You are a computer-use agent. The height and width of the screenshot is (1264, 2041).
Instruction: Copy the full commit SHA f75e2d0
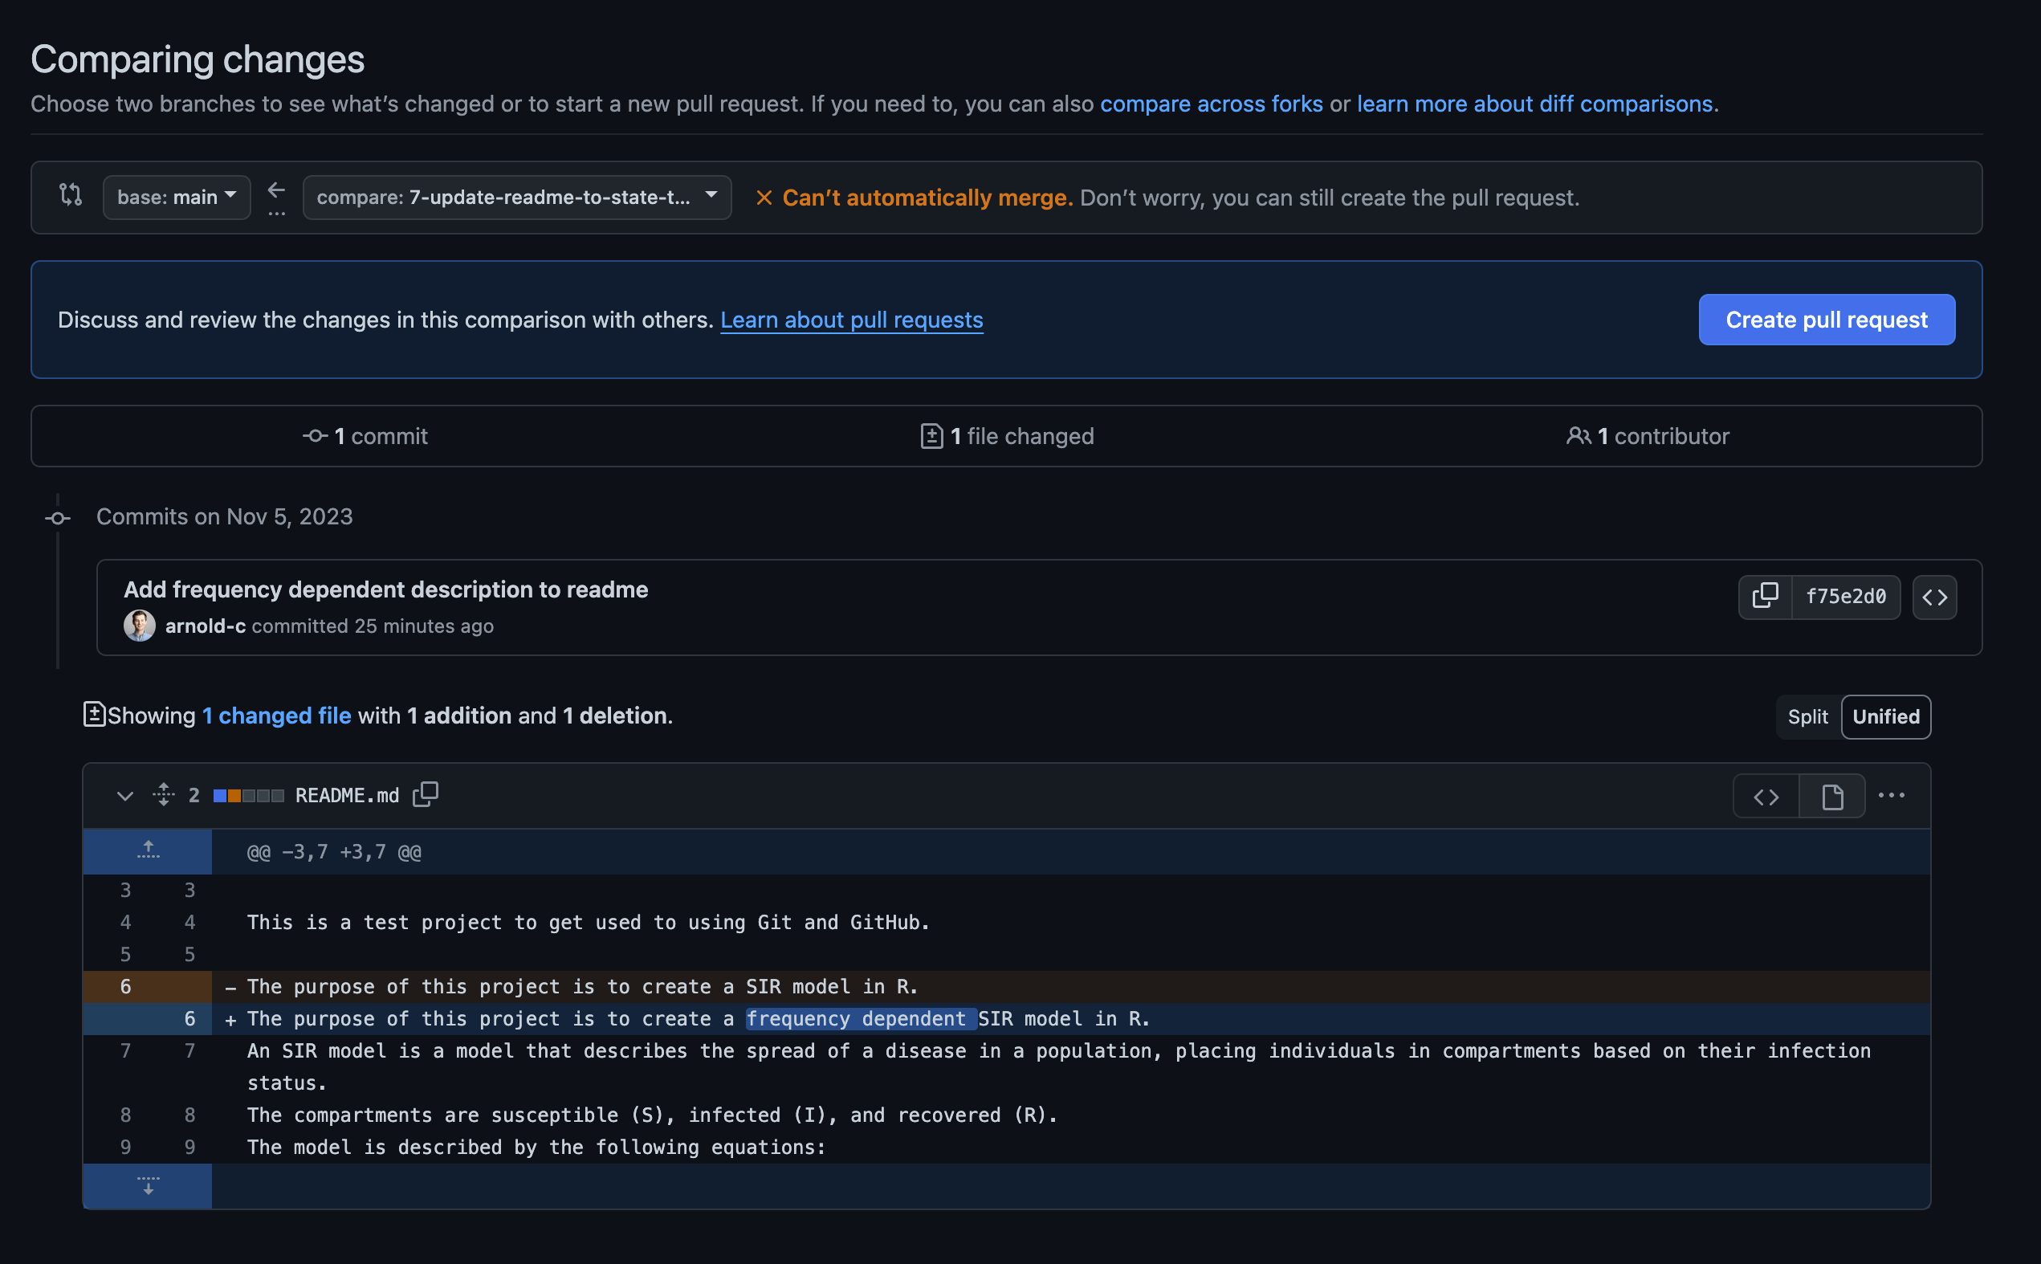(1764, 596)
